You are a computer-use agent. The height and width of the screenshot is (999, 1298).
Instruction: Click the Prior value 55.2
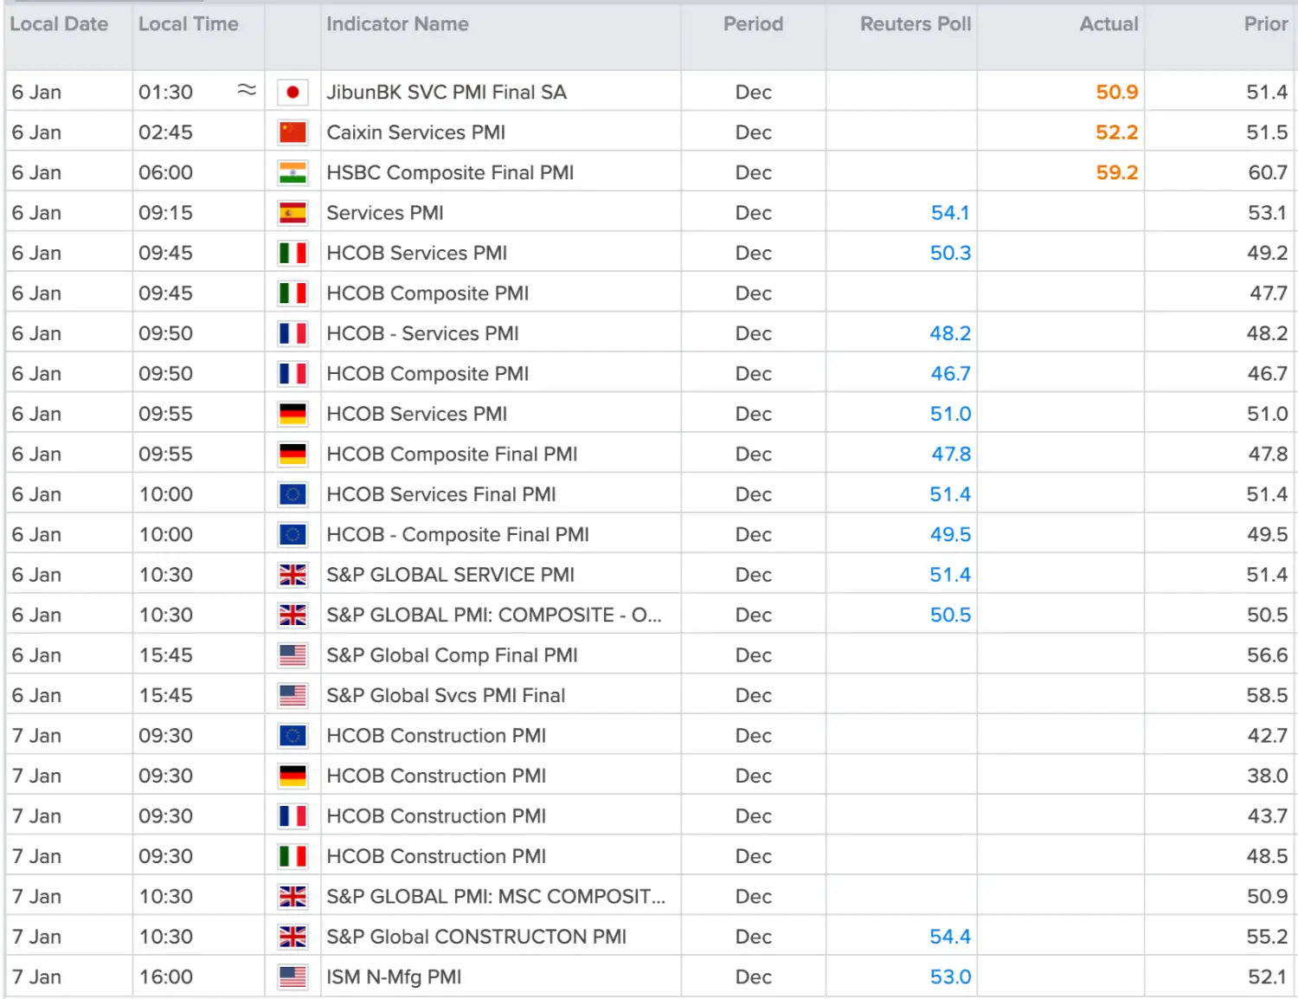(1268, 938)
